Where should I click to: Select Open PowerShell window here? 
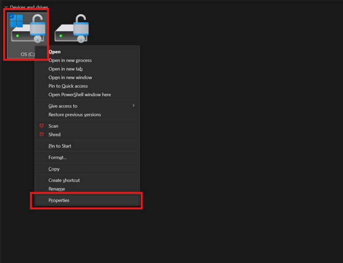click(87, 95)
